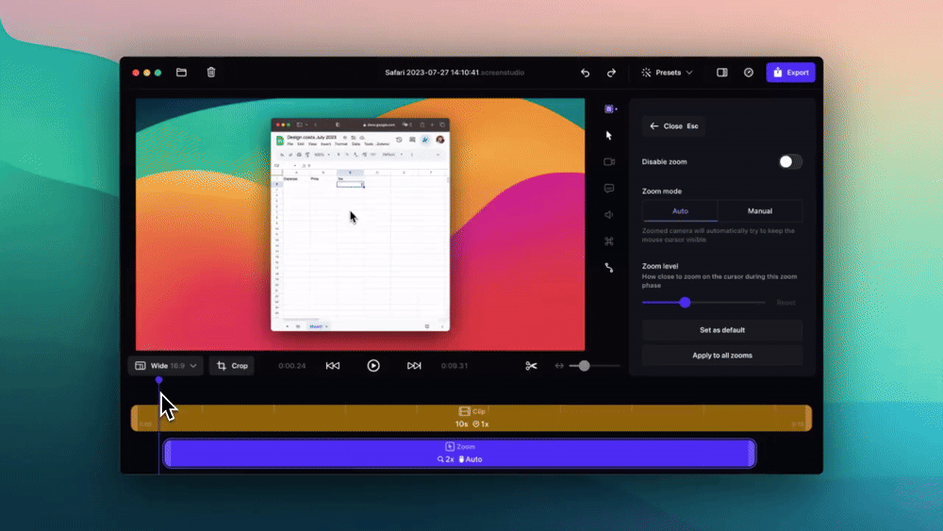Select the purple Zoom segment
The height and width of the screenshot is (531, 943).
(460, 453)
